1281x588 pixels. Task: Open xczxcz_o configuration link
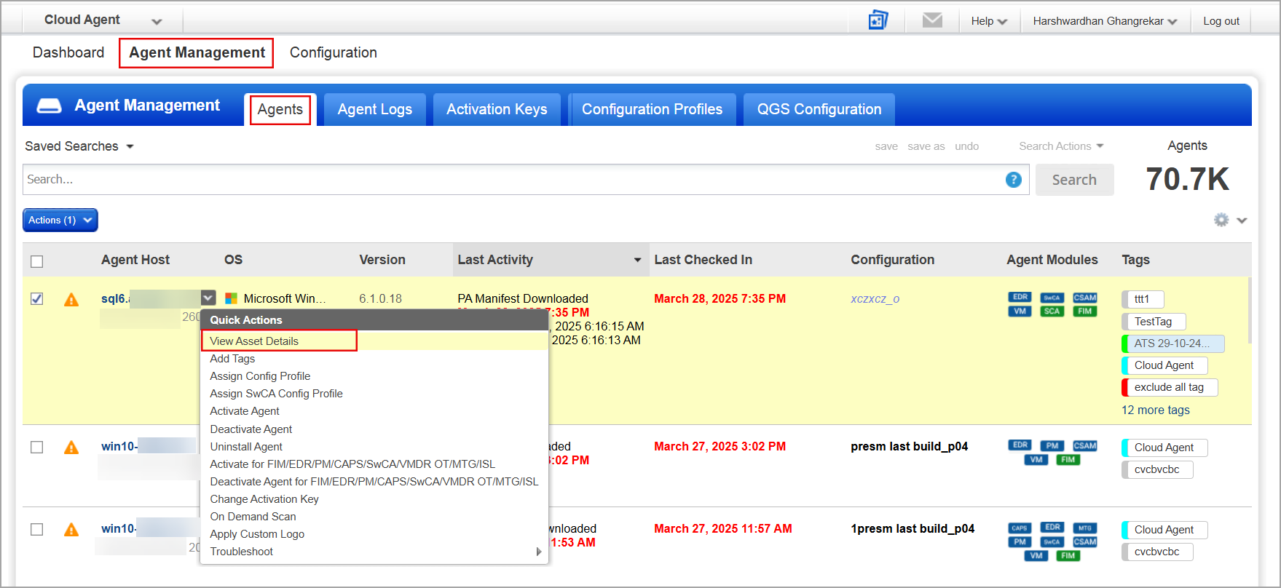point(875,299)
